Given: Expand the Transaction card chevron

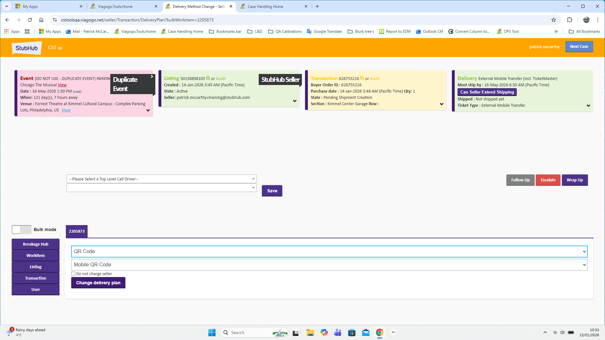Looking at the screenshot, I should point(441,104).
